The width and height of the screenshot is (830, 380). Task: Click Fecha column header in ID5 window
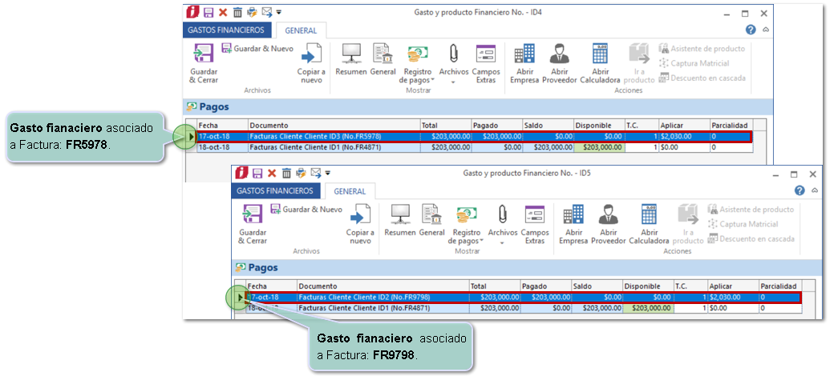pos(272,286)
